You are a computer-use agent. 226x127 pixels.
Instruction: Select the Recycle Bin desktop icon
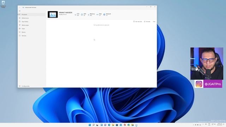click(3, 4)
